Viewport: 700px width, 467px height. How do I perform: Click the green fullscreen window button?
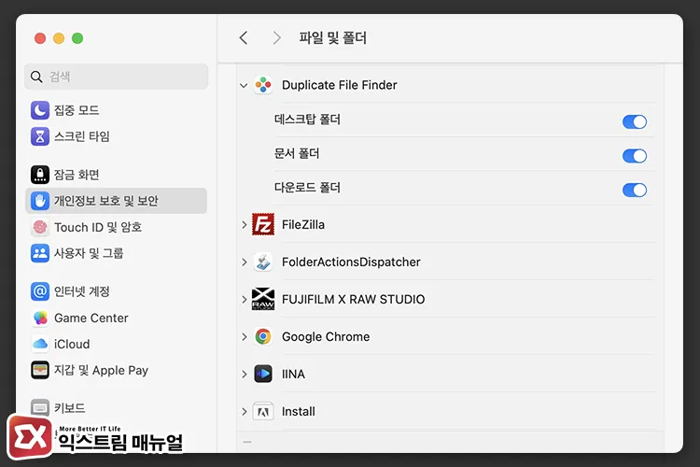point(77,38)
